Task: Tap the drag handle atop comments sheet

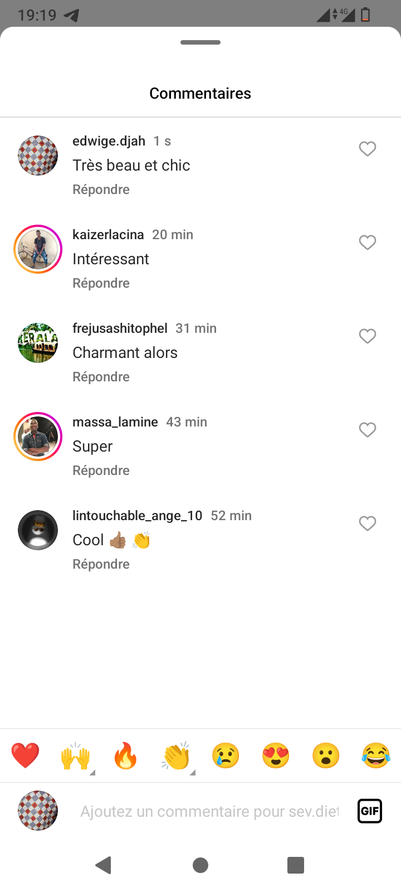Action: (x=200, y=42)
